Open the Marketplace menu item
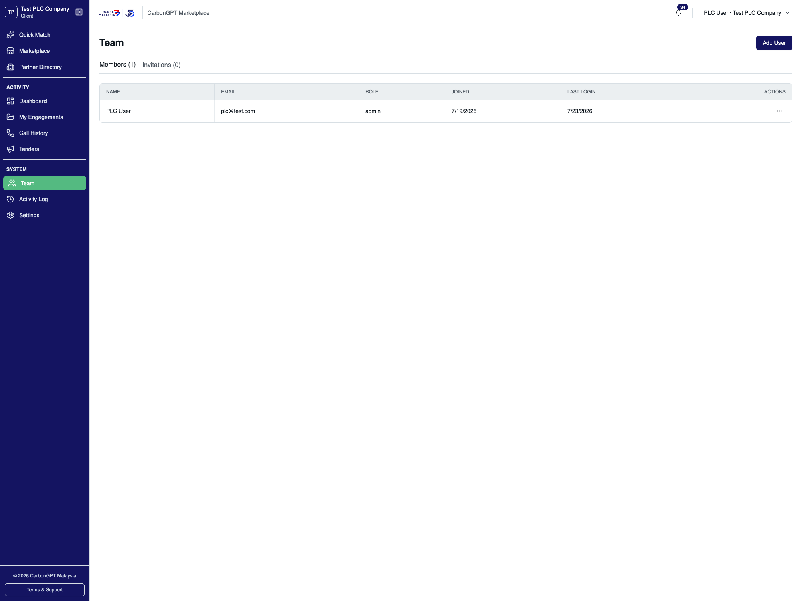 [x=45, y=51]
